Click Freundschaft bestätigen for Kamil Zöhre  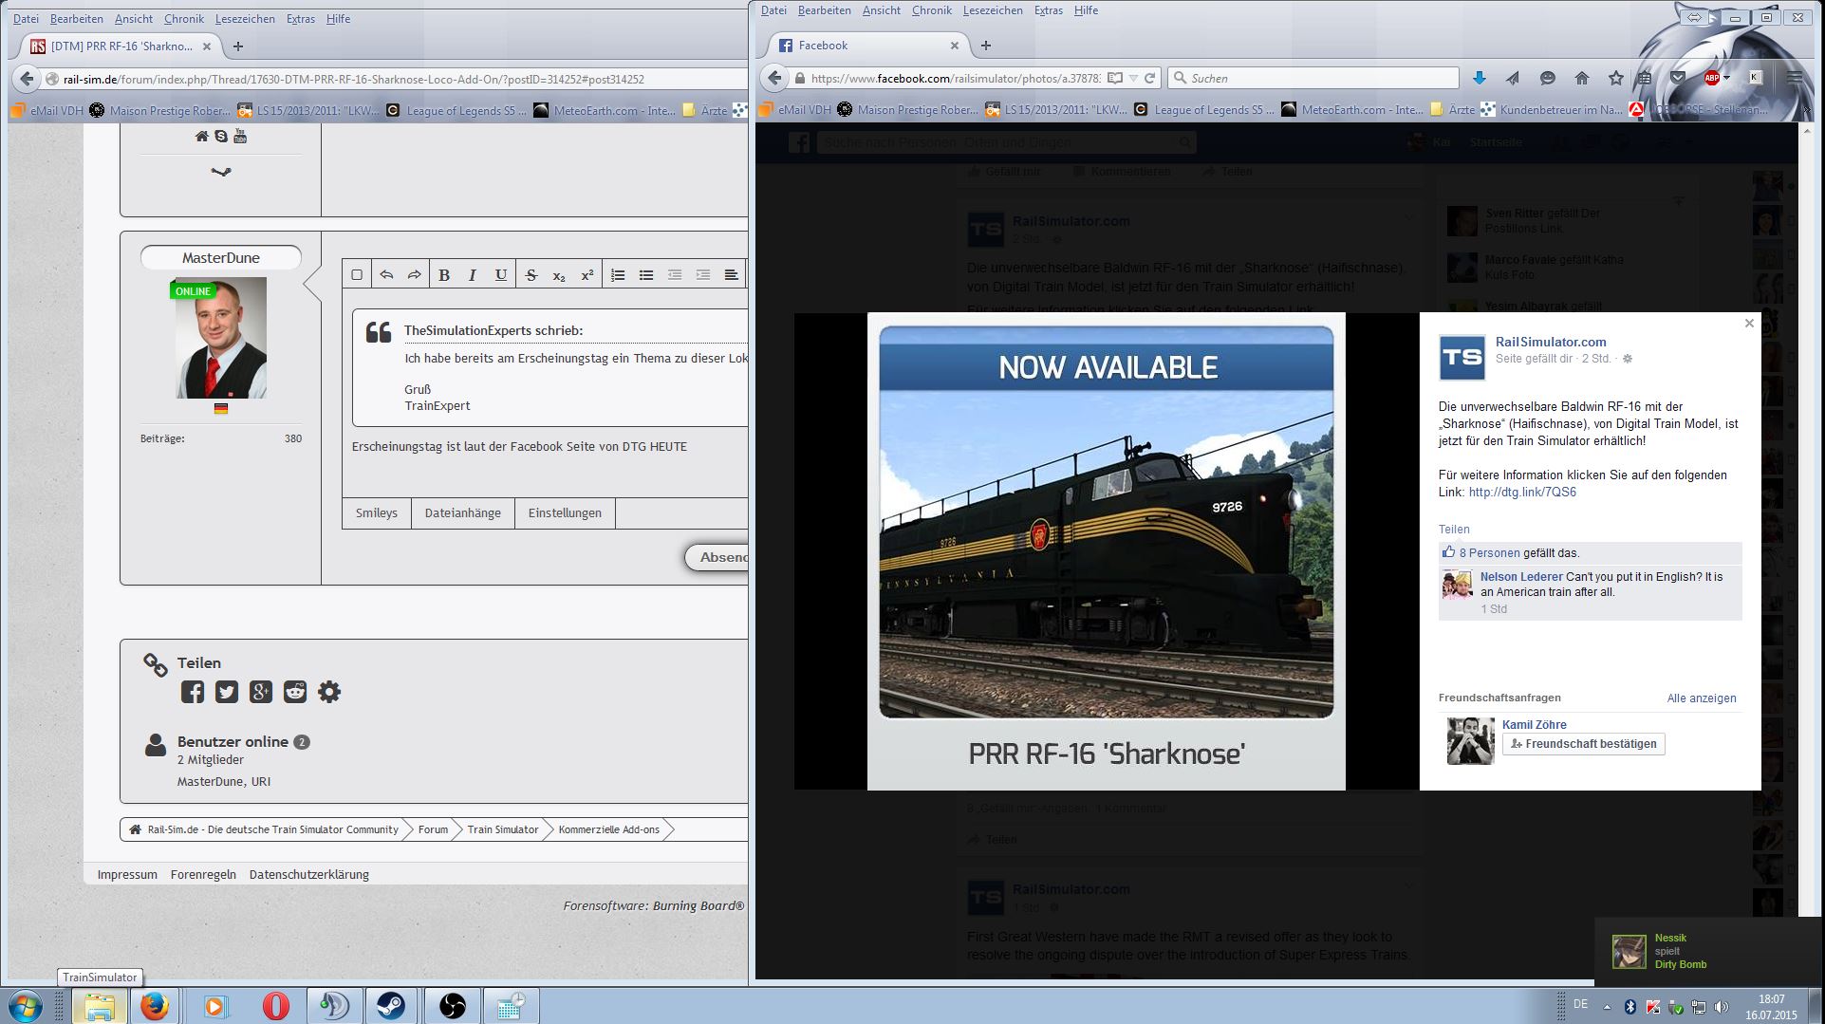pos(1584,744)
